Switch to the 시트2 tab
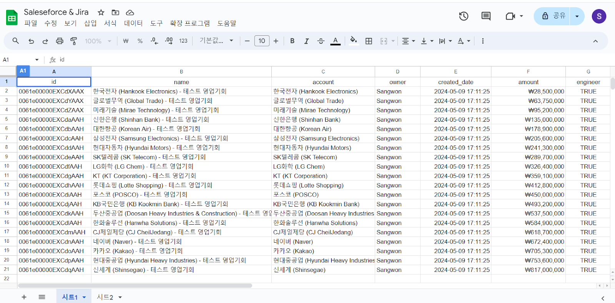The height and width of the screenshot is (303, 615). coord(105,297)
